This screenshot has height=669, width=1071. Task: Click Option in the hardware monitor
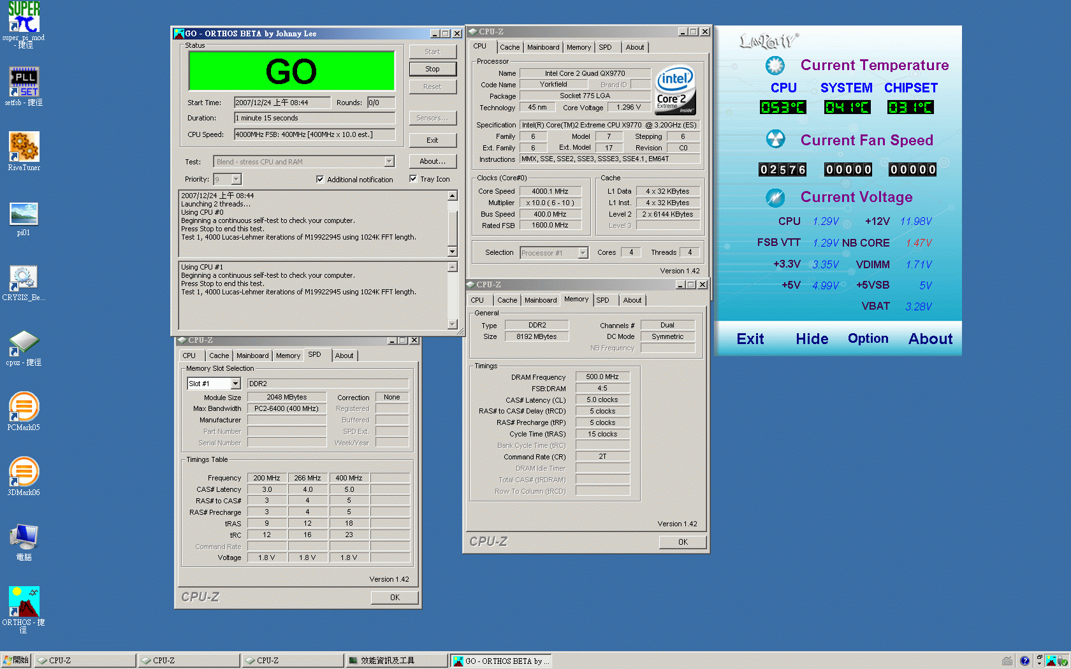pos(868,338)
